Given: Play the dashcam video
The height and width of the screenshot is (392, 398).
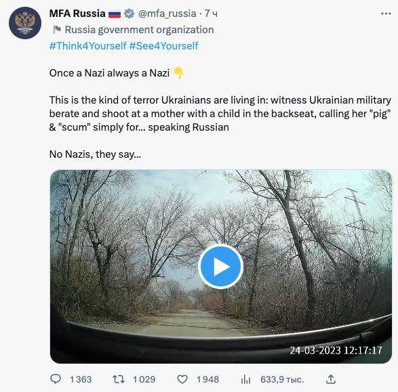Looking at the screenshot, I should click(220, 266).
